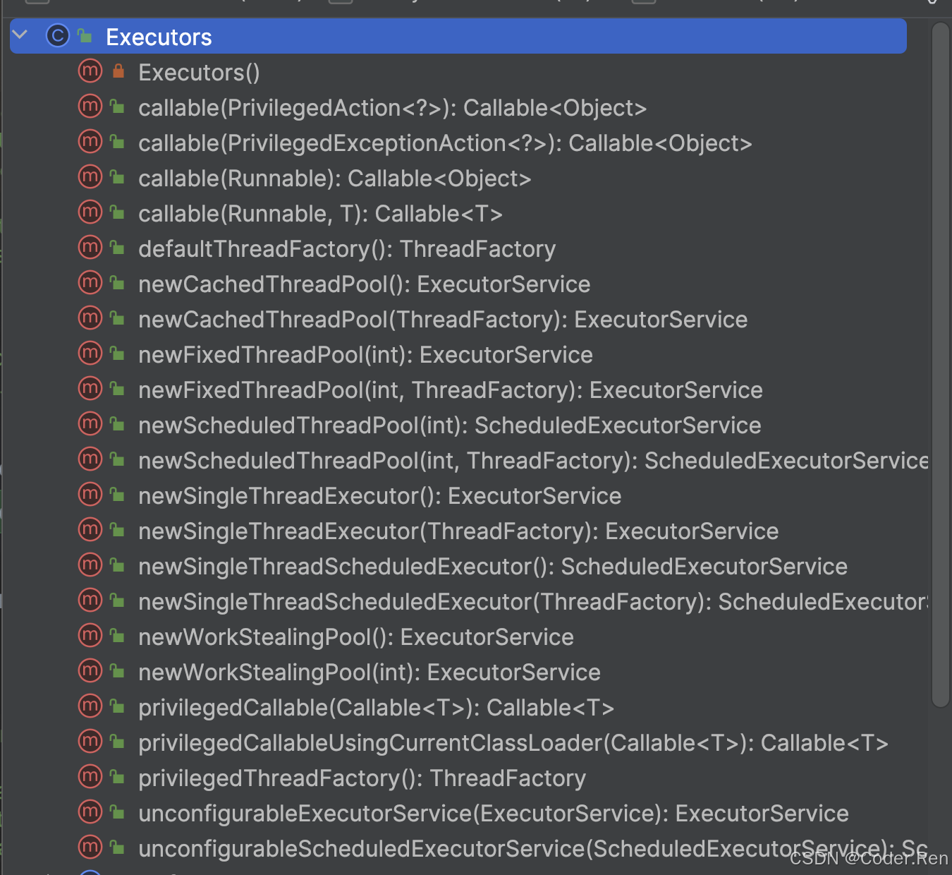Select privilegedThreadFactory(): ThreadFactory
The width and height of the screenshot is (952, 875).
point(362,778)
